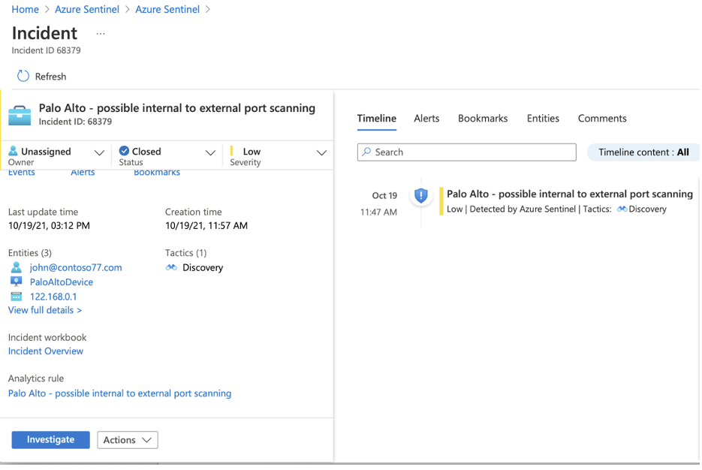Click the briefcase incident icon
The width and height of the screenshot is (702, 470).
[x=20, y=115]
